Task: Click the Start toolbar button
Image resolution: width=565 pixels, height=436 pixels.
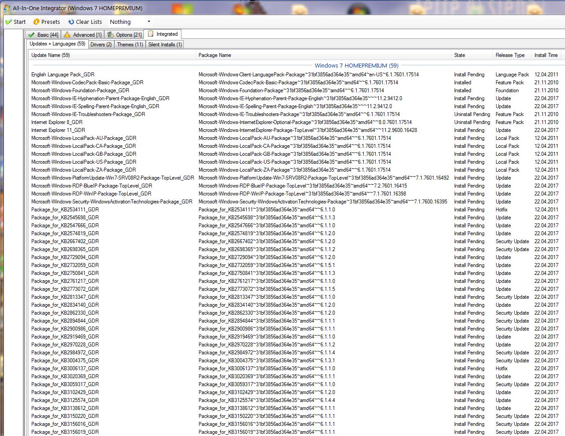Action: point(15,22)
